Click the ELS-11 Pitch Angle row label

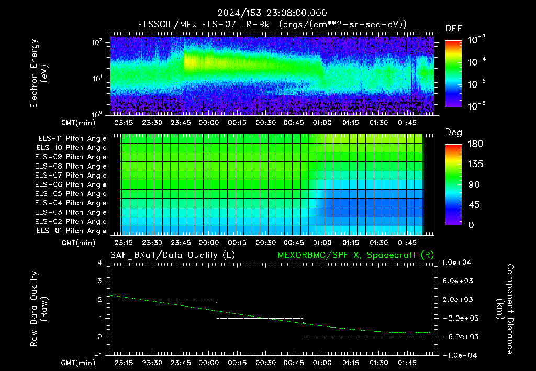(72, 139)
